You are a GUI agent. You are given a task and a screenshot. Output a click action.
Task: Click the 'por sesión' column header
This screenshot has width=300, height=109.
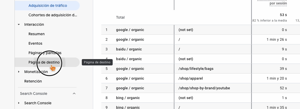tap(278, 3)
